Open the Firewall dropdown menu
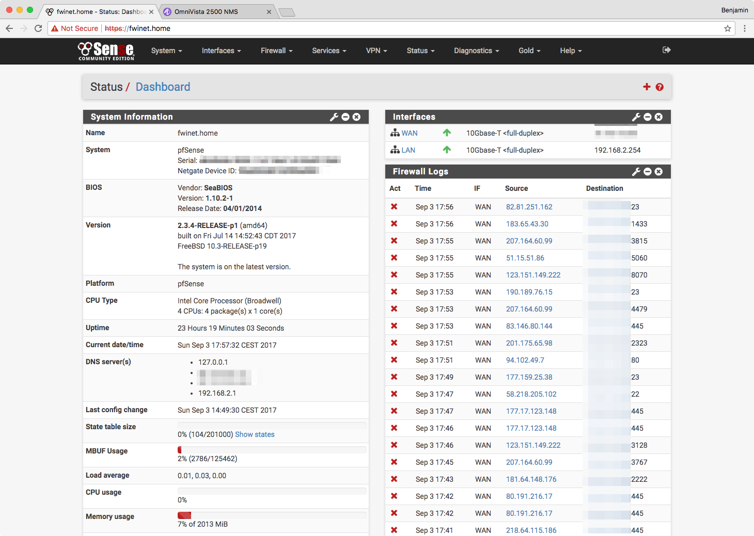 [x=276, y=51]
